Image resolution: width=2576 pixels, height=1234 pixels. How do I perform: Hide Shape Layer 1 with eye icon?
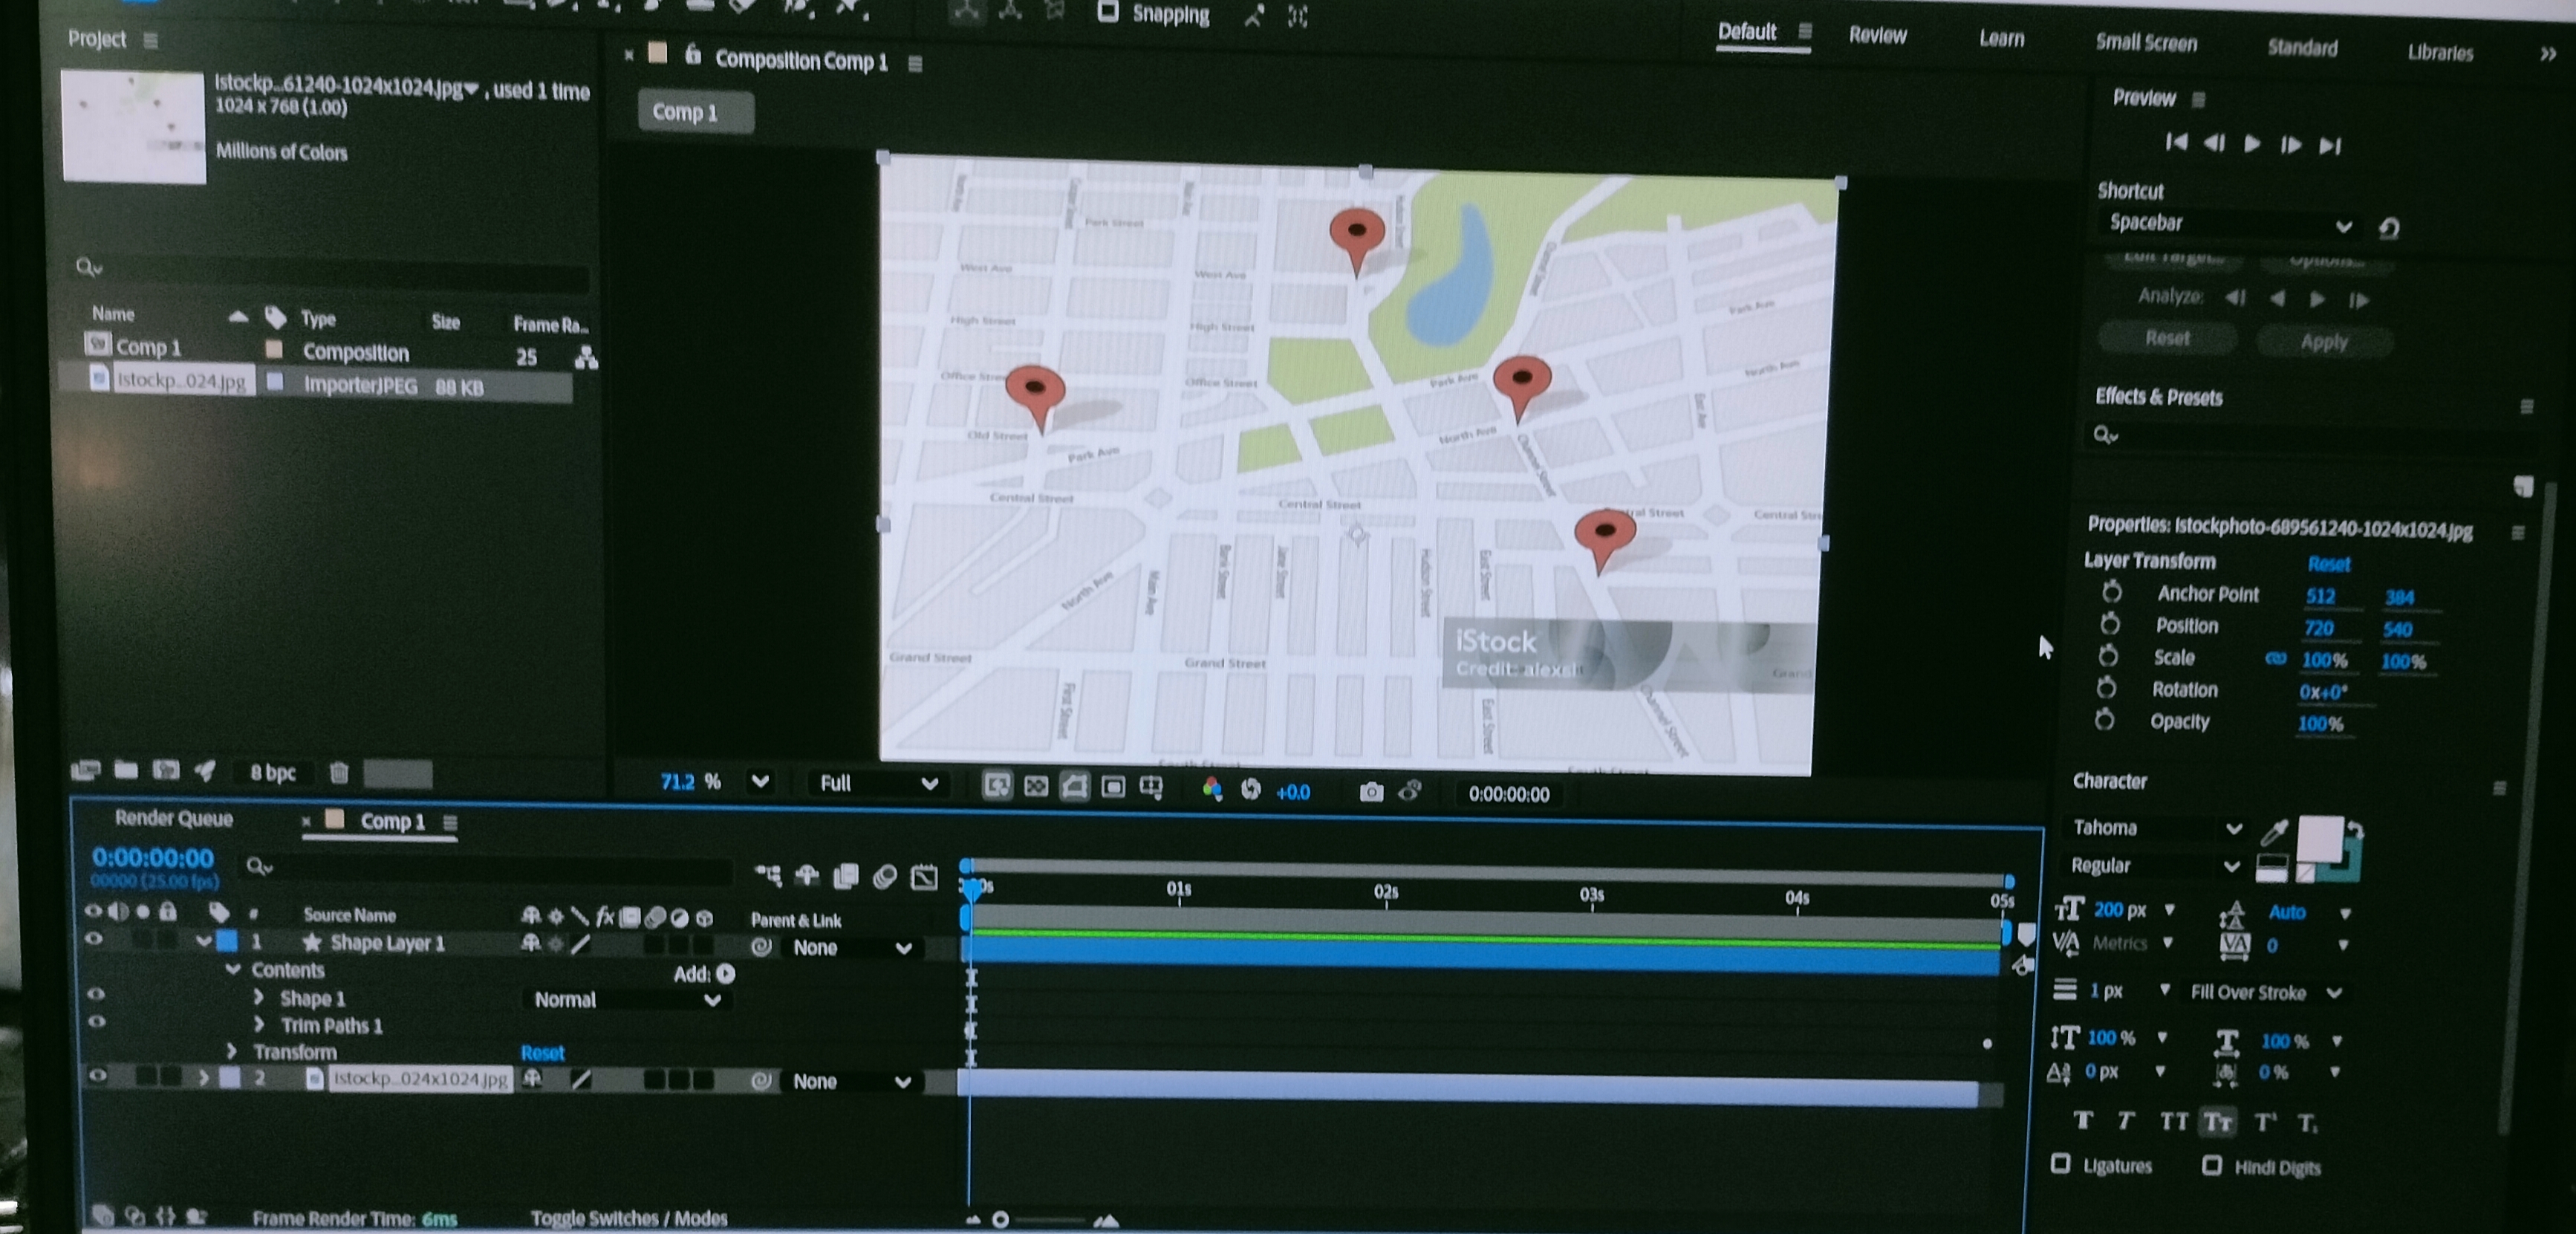tap(94, 939)
